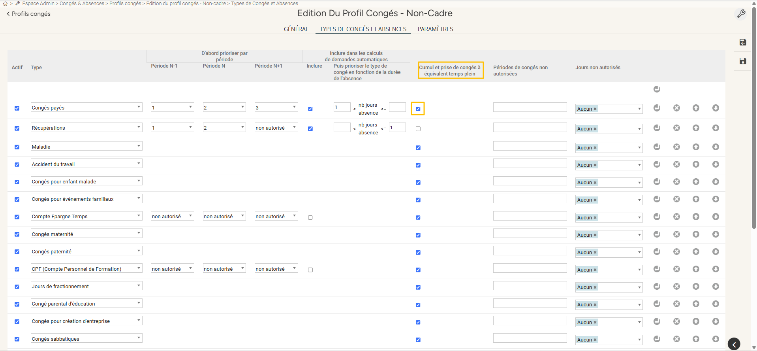Uncheck Actif for Congés maternité
Screen dimensions: 757x351
click(x=17, y=234)
